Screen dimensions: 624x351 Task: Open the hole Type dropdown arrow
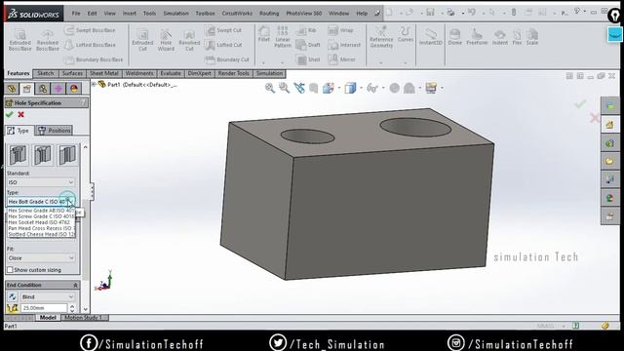pyautogui.click(x=70, y=202)
